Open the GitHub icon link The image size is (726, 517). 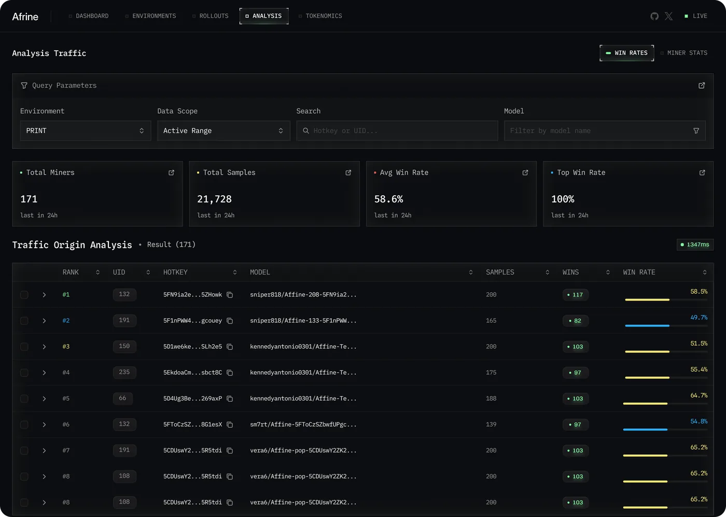pyautogui.click(x=654, y=16)
